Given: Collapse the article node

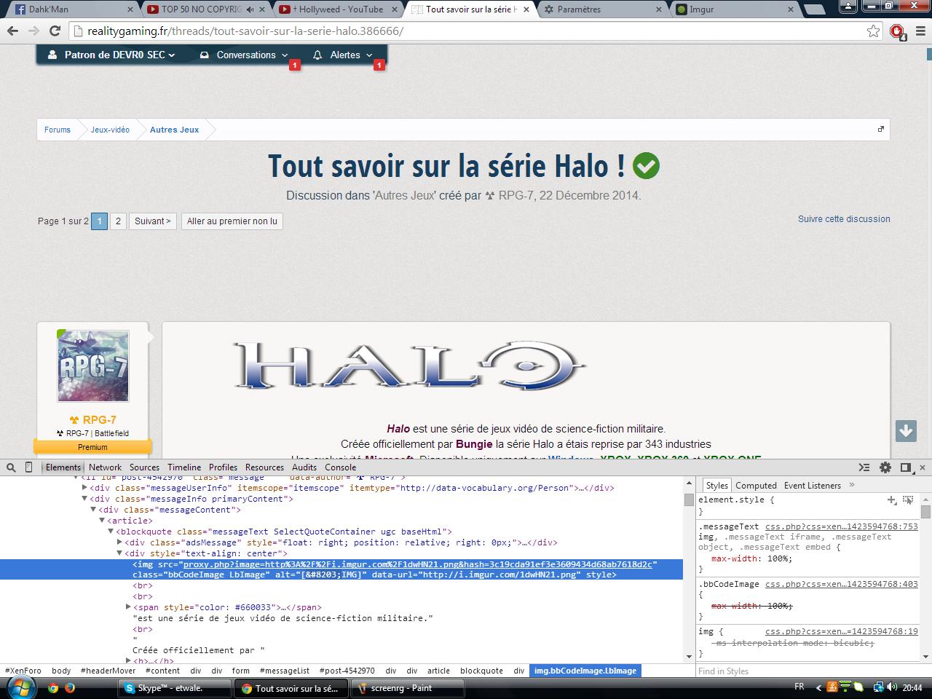Looking at the screenshot, I should click(103, 521).
